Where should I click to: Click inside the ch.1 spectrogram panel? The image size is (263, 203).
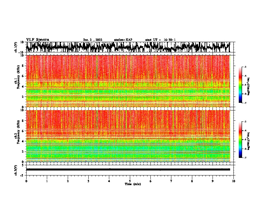coord(128,81)
